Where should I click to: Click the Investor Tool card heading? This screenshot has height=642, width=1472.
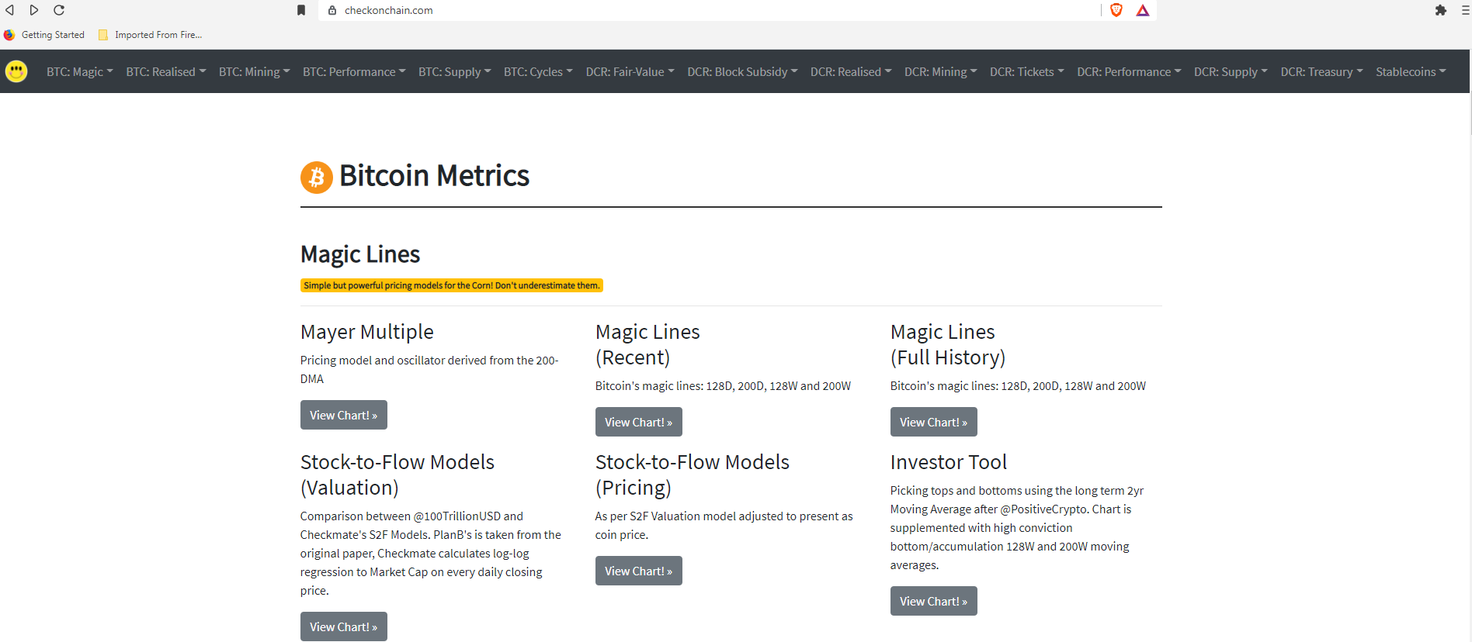[949, 462]
